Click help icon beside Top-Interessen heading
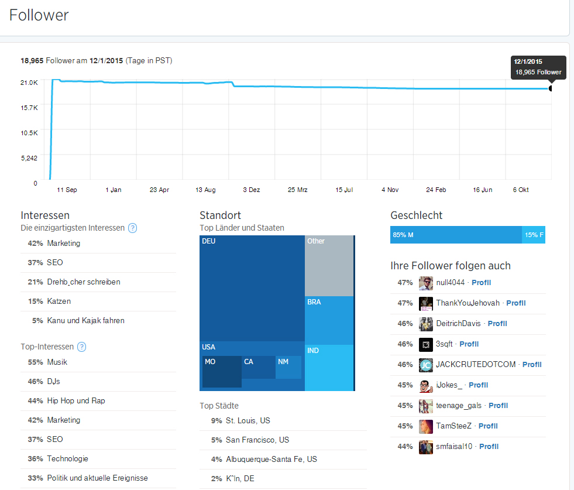 (x=82, y=347)
